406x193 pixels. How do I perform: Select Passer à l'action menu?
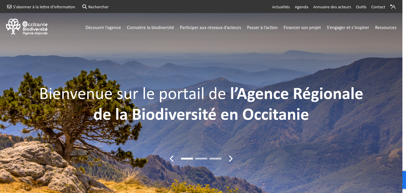[x=262, y=28]
